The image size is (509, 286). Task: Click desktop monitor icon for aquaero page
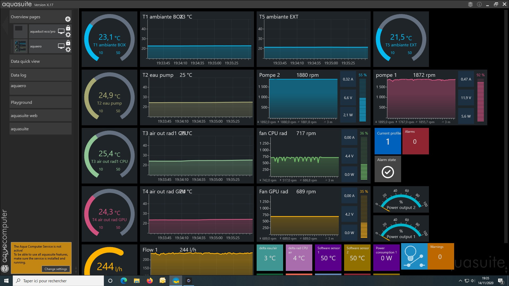click(x=61, y=46)
